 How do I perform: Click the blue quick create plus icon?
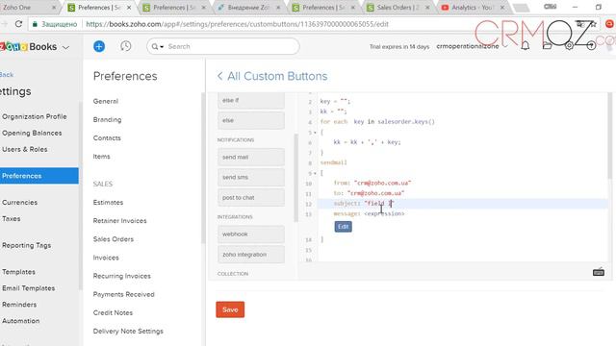(99, 46)
